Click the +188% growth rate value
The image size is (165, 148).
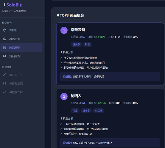[x=102, y=37]
